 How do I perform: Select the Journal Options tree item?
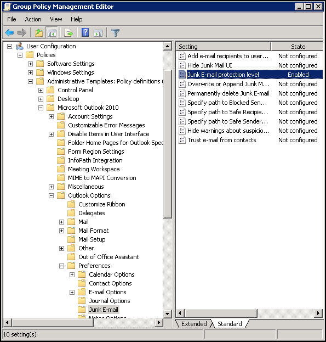[x=110, y=301]
